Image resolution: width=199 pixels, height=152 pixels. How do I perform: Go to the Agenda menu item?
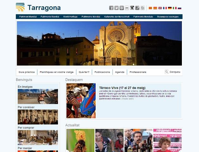120,72
